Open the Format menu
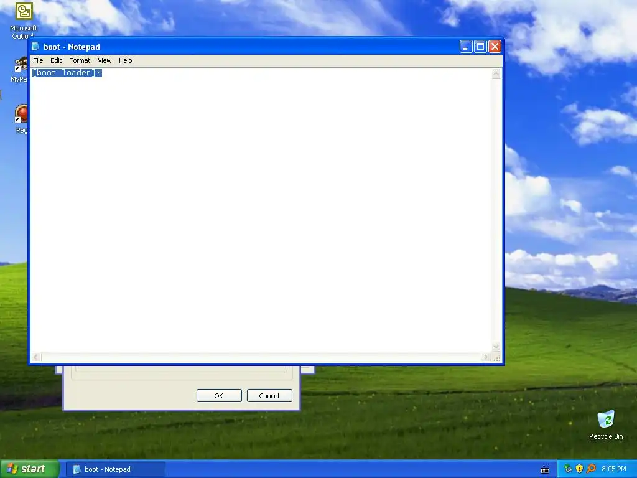This screenshot has height=478, width=637. click(x=80, y=60)
